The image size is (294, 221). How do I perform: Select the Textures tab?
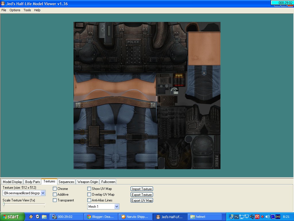[x=49, y=181]
